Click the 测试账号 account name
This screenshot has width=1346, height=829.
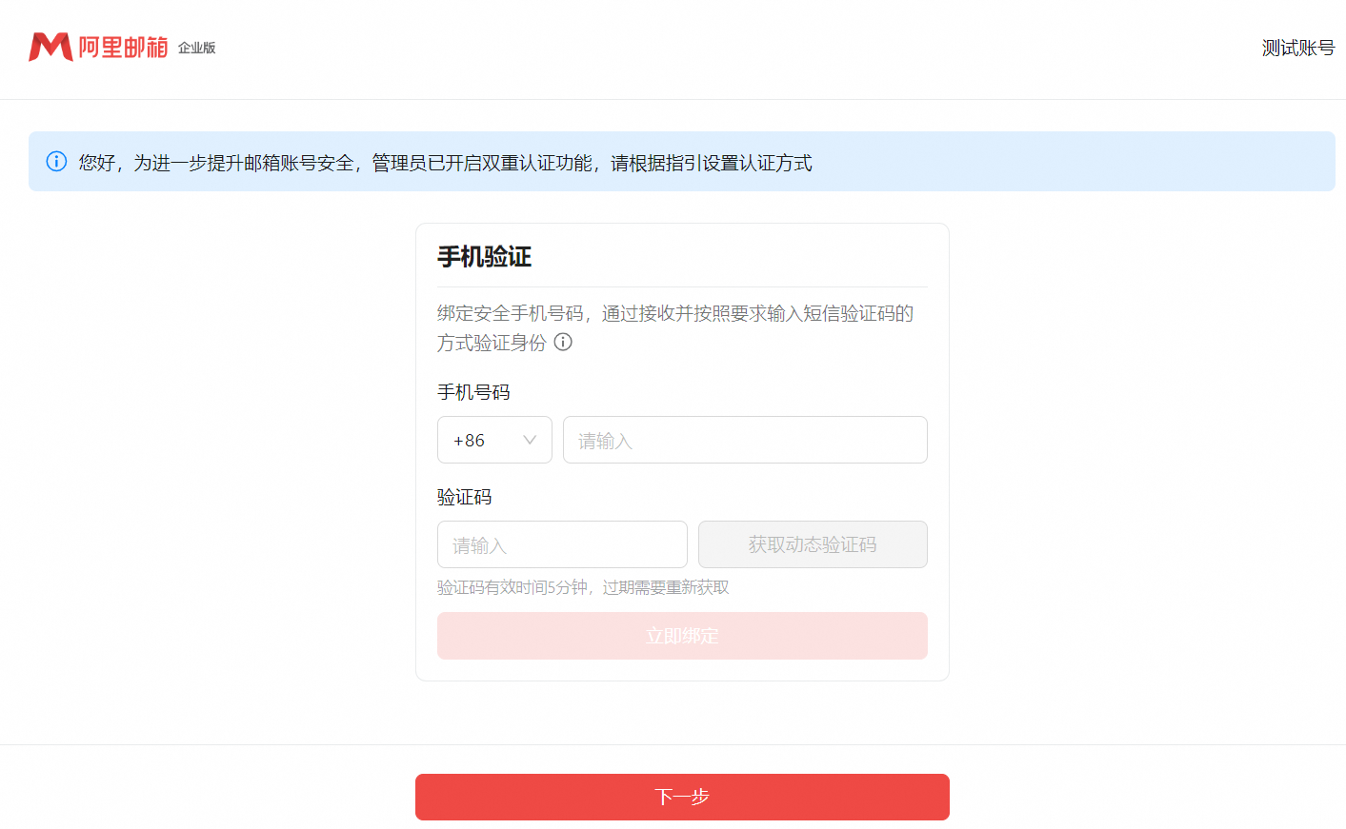(x=1297, y=48)
